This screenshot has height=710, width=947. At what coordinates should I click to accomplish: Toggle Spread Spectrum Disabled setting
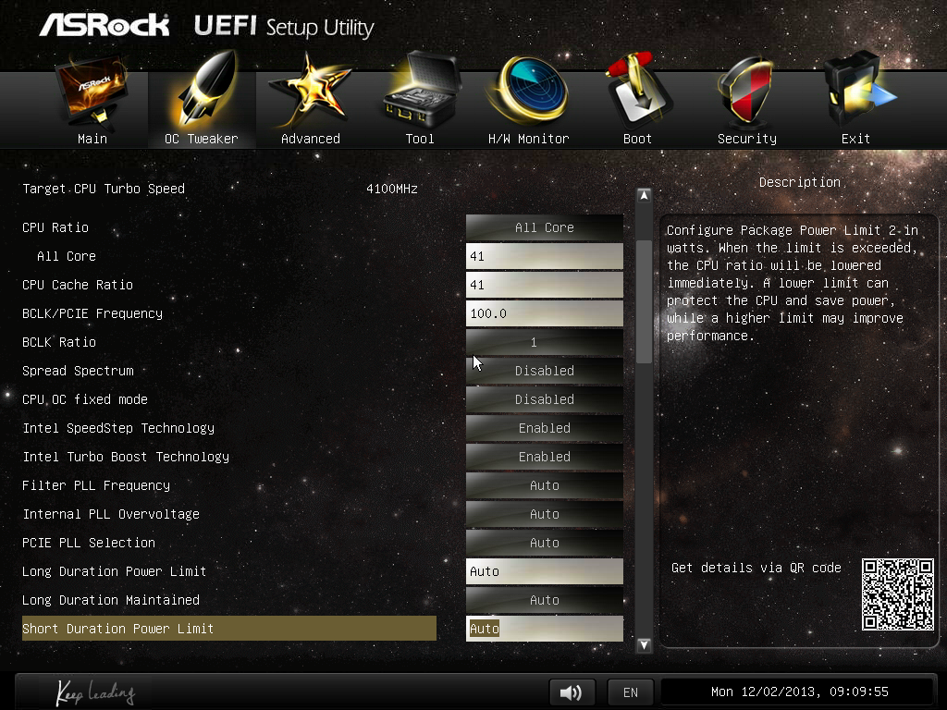click(544, 371)
